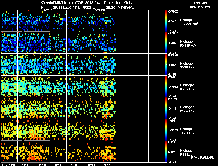
Task: Click the 'Hydrogen 55-90 keV' row label
Action: click(x=187, y=65)
